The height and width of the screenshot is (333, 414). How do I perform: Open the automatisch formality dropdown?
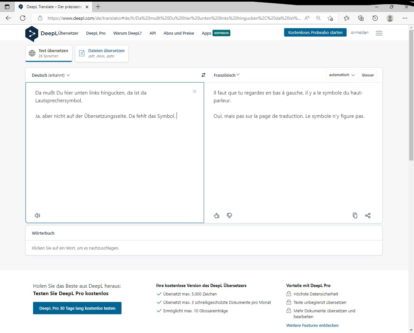point(342,75)
